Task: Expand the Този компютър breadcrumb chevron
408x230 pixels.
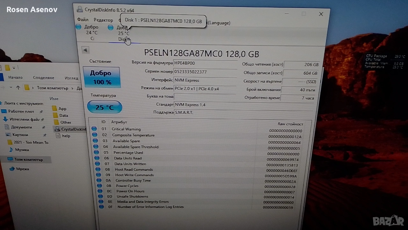Action: tap(73, 88)
